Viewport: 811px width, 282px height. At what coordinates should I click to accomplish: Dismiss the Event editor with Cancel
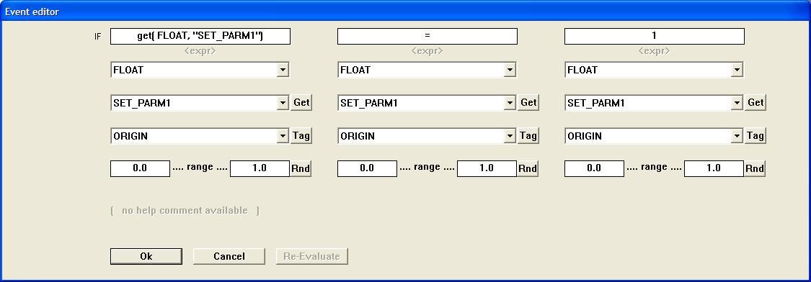(x=229, y=256)
